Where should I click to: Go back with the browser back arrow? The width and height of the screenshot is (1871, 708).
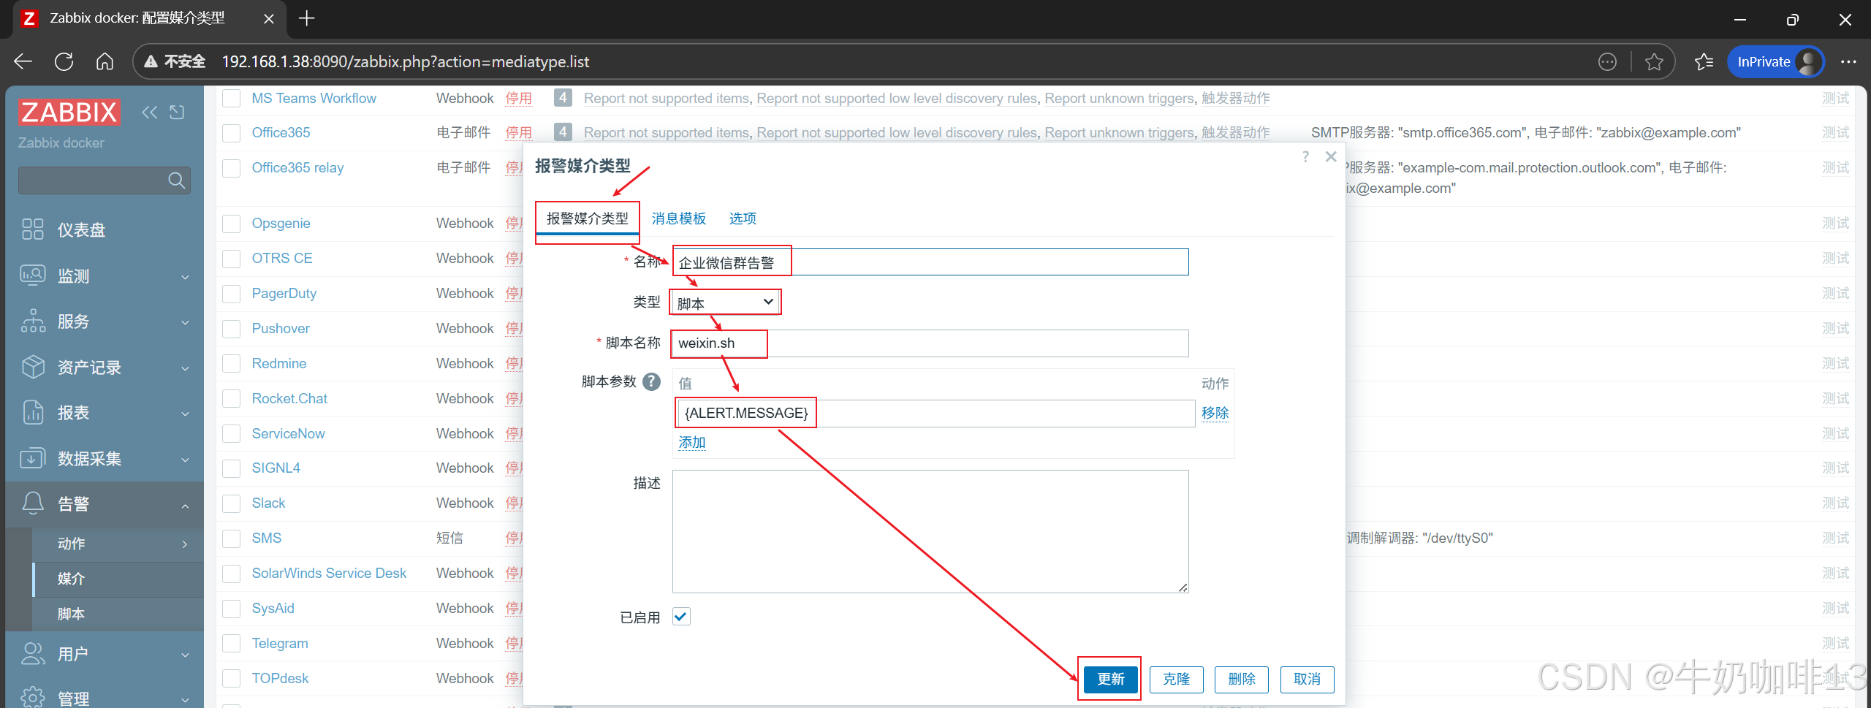tap(23, 61)
